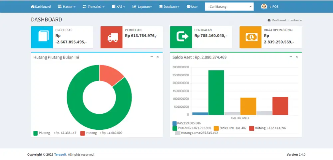Close the Hutang Piutang Bulan Ini panel
333x160 pixels.
[x=158, y=57]
